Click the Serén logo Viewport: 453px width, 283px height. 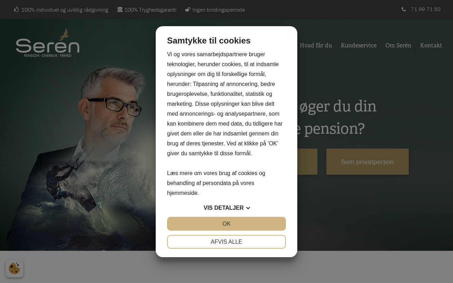coord(48,43)
